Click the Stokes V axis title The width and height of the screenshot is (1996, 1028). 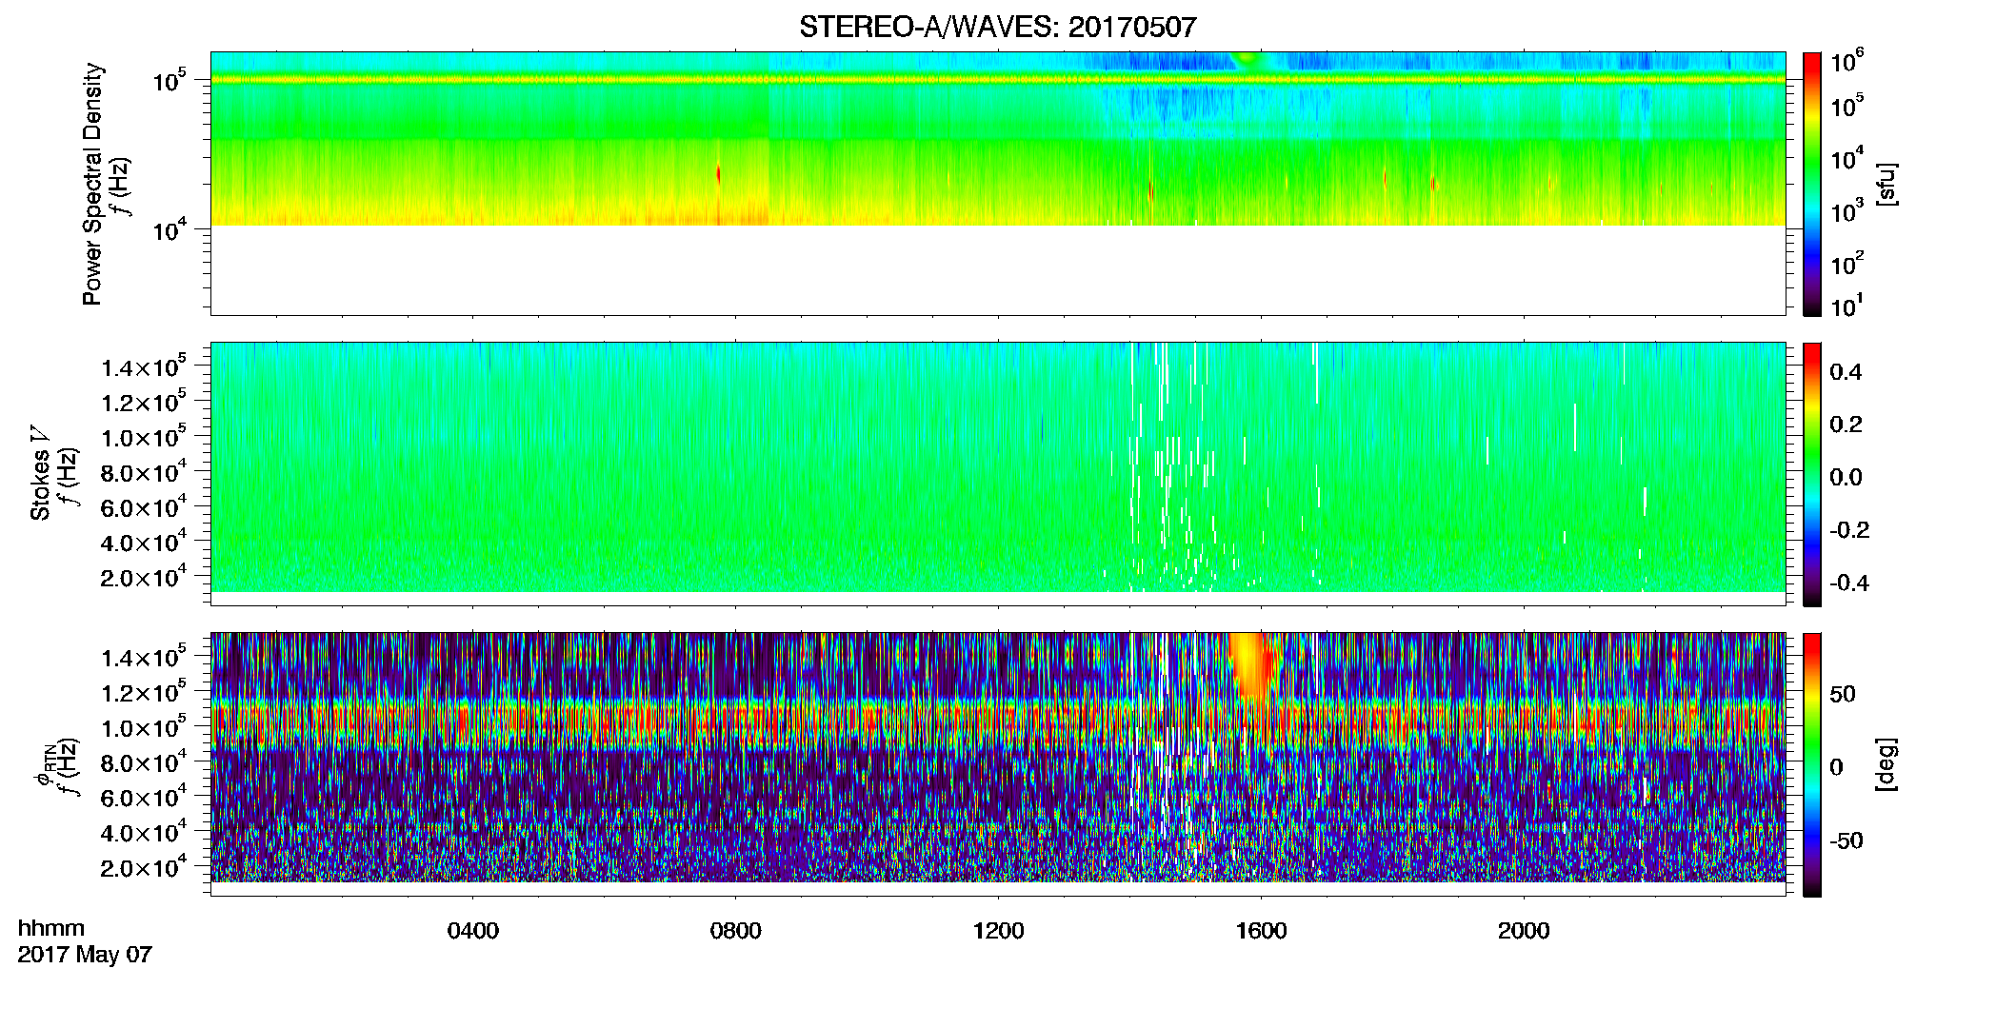click(40, 474)
